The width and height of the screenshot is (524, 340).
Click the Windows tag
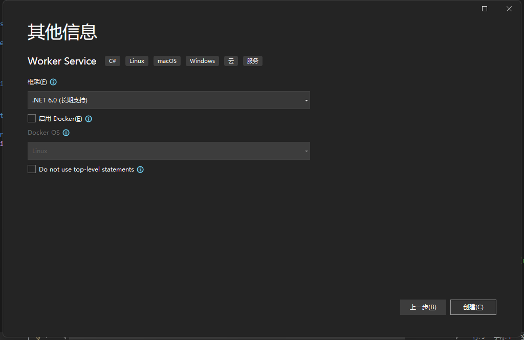(203, 61)
